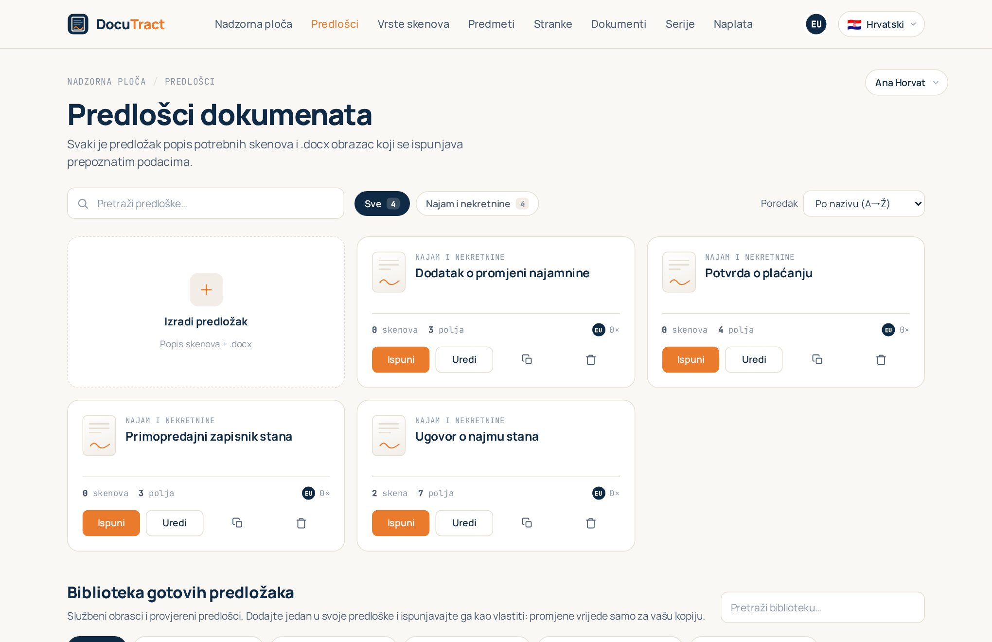Screen dimensions: 992x642
Task: Click Ispuni on Ugovor o najmu stana
Action: 401,523
